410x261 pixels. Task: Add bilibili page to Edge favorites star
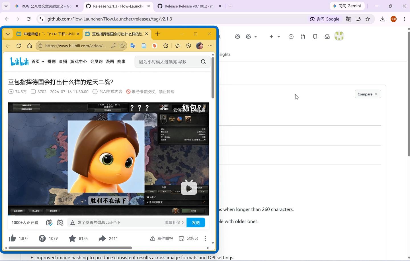(122, 46)
